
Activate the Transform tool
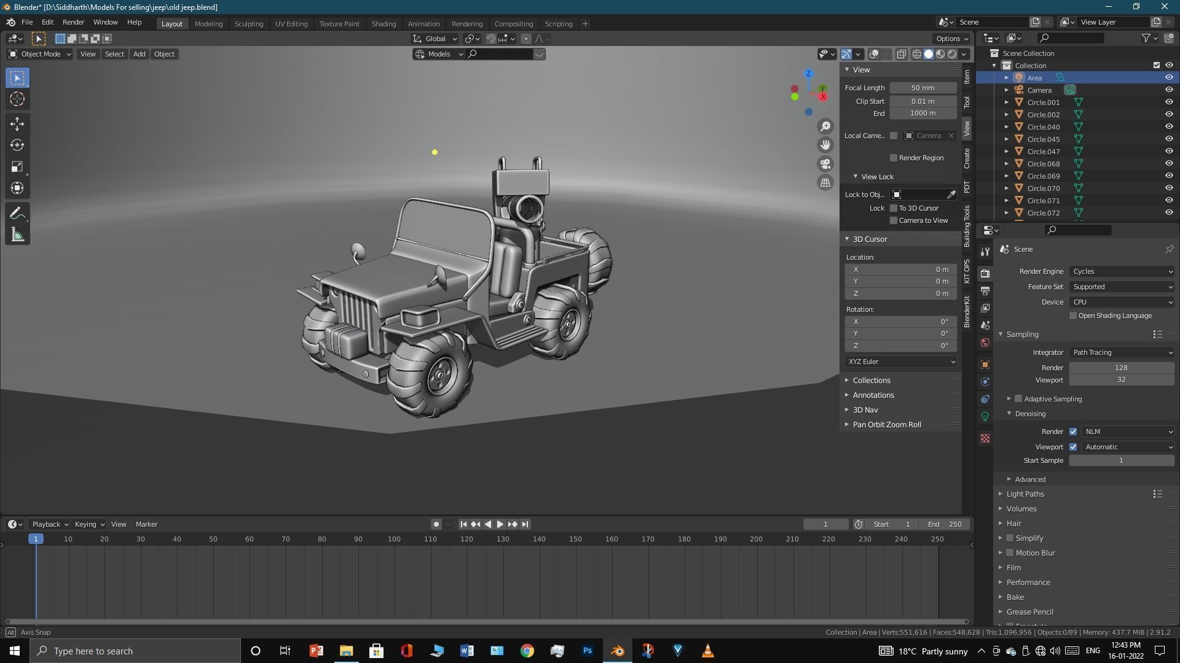17,188
